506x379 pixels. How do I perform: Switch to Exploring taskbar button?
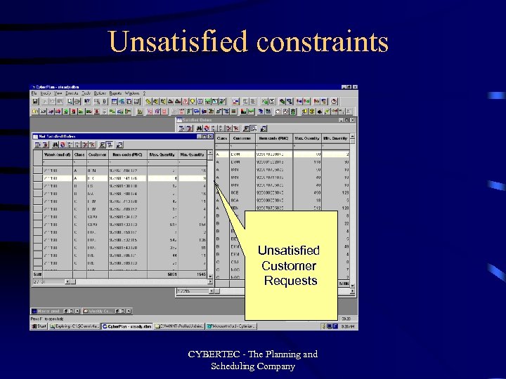(74, 326)
